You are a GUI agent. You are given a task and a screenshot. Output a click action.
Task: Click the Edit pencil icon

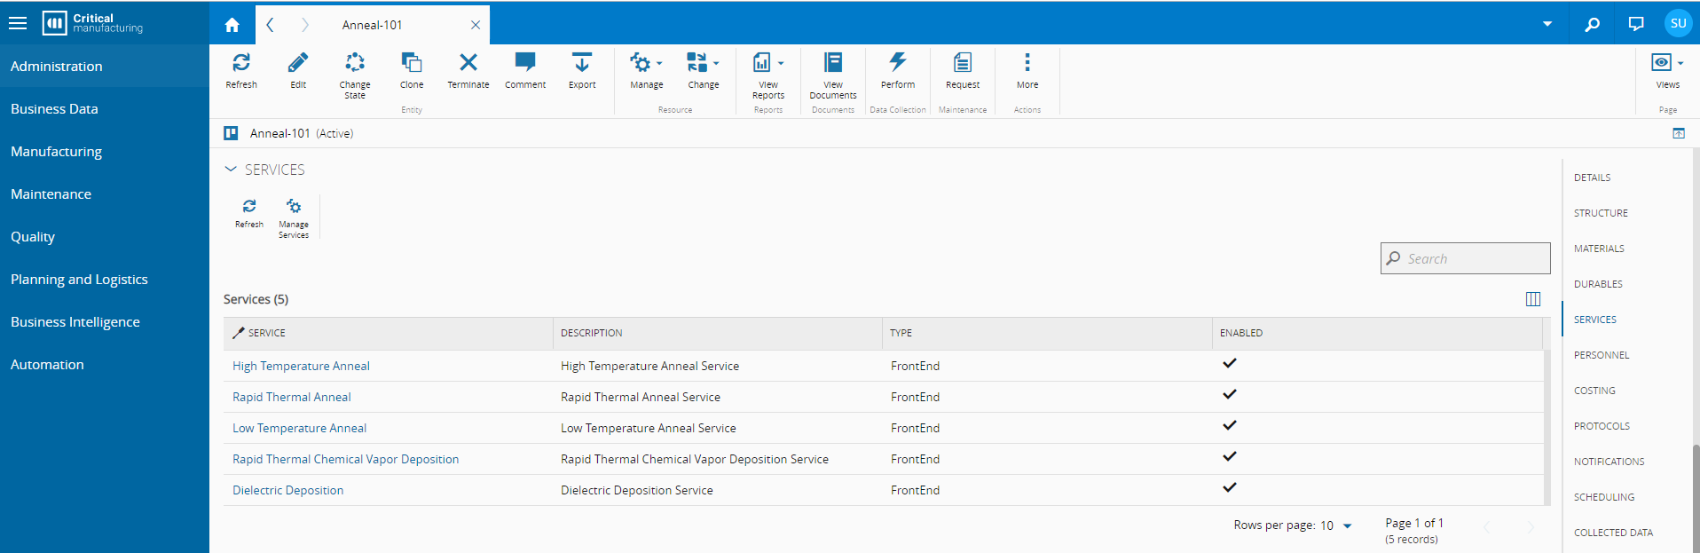(x=298, y=63)
